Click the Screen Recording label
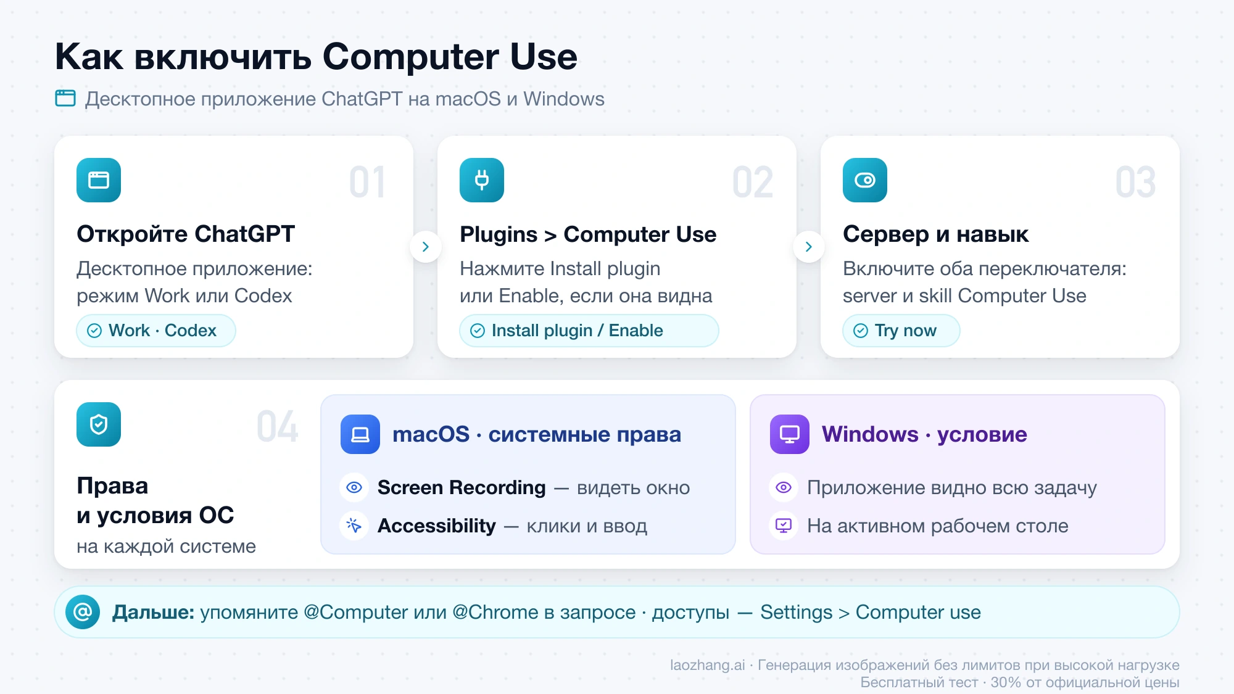The image size is (1234, 694). (x=462, y=487)
